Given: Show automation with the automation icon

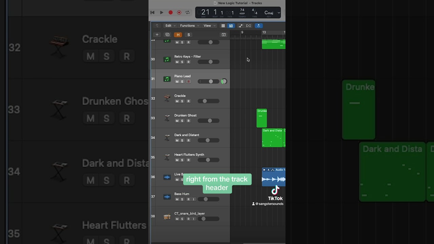Looking at the screenshot, I should [240, 26].
